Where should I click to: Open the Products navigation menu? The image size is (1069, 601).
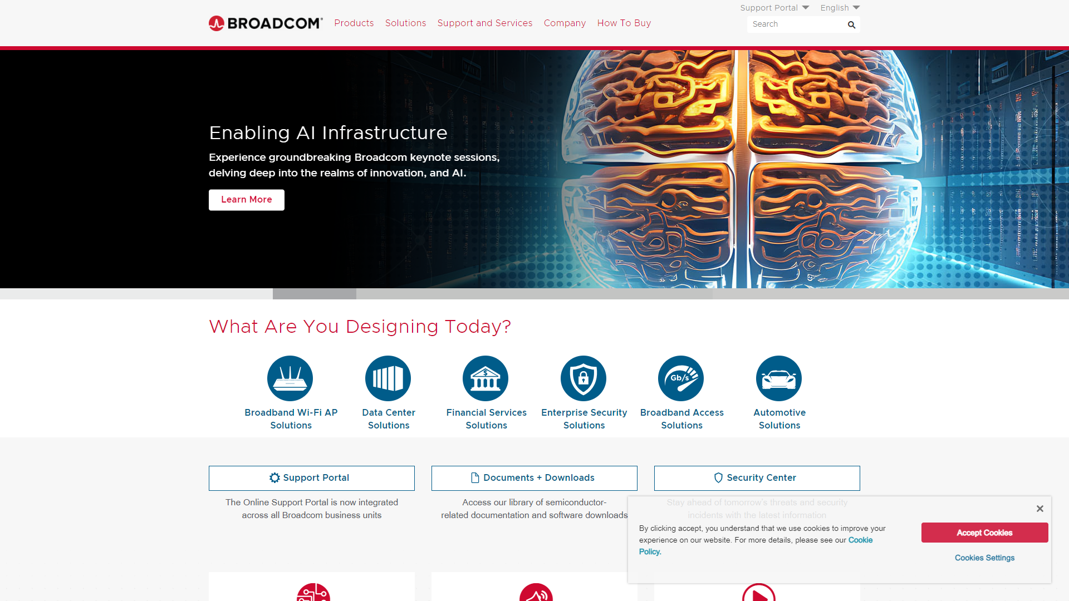[354, 23]
